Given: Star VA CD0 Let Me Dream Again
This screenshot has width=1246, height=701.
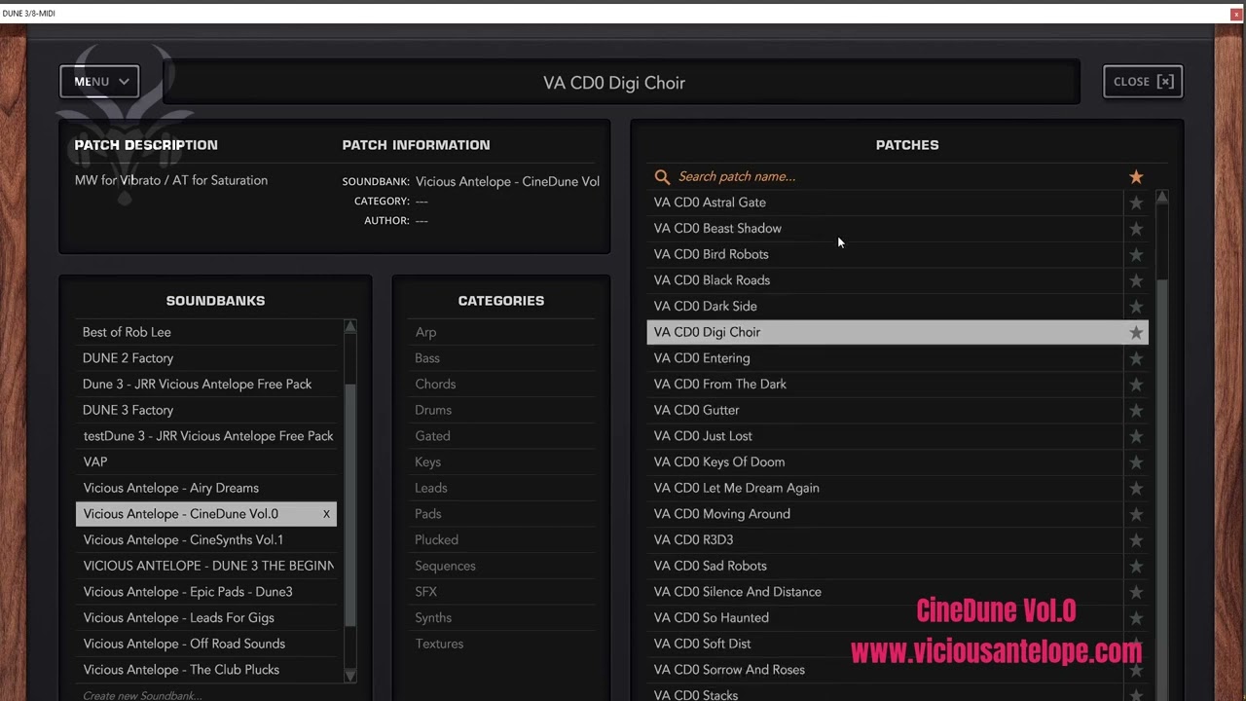Looking at the screenshot, I should click(x=1136, y=488).
